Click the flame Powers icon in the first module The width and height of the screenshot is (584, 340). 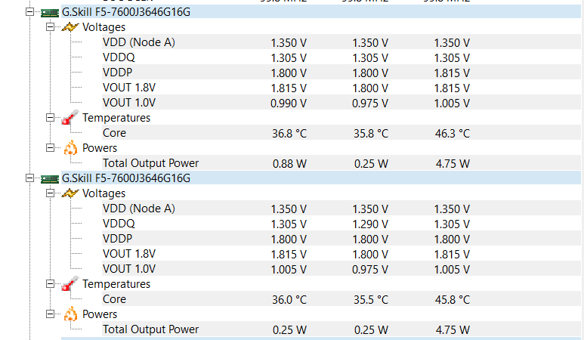(70, 147)
